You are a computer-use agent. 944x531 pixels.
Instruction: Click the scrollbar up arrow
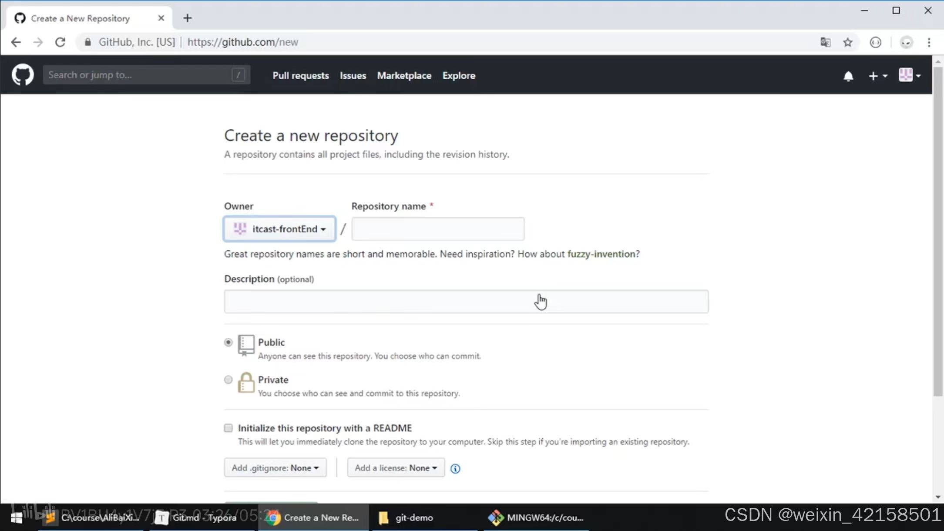[938, 61]
